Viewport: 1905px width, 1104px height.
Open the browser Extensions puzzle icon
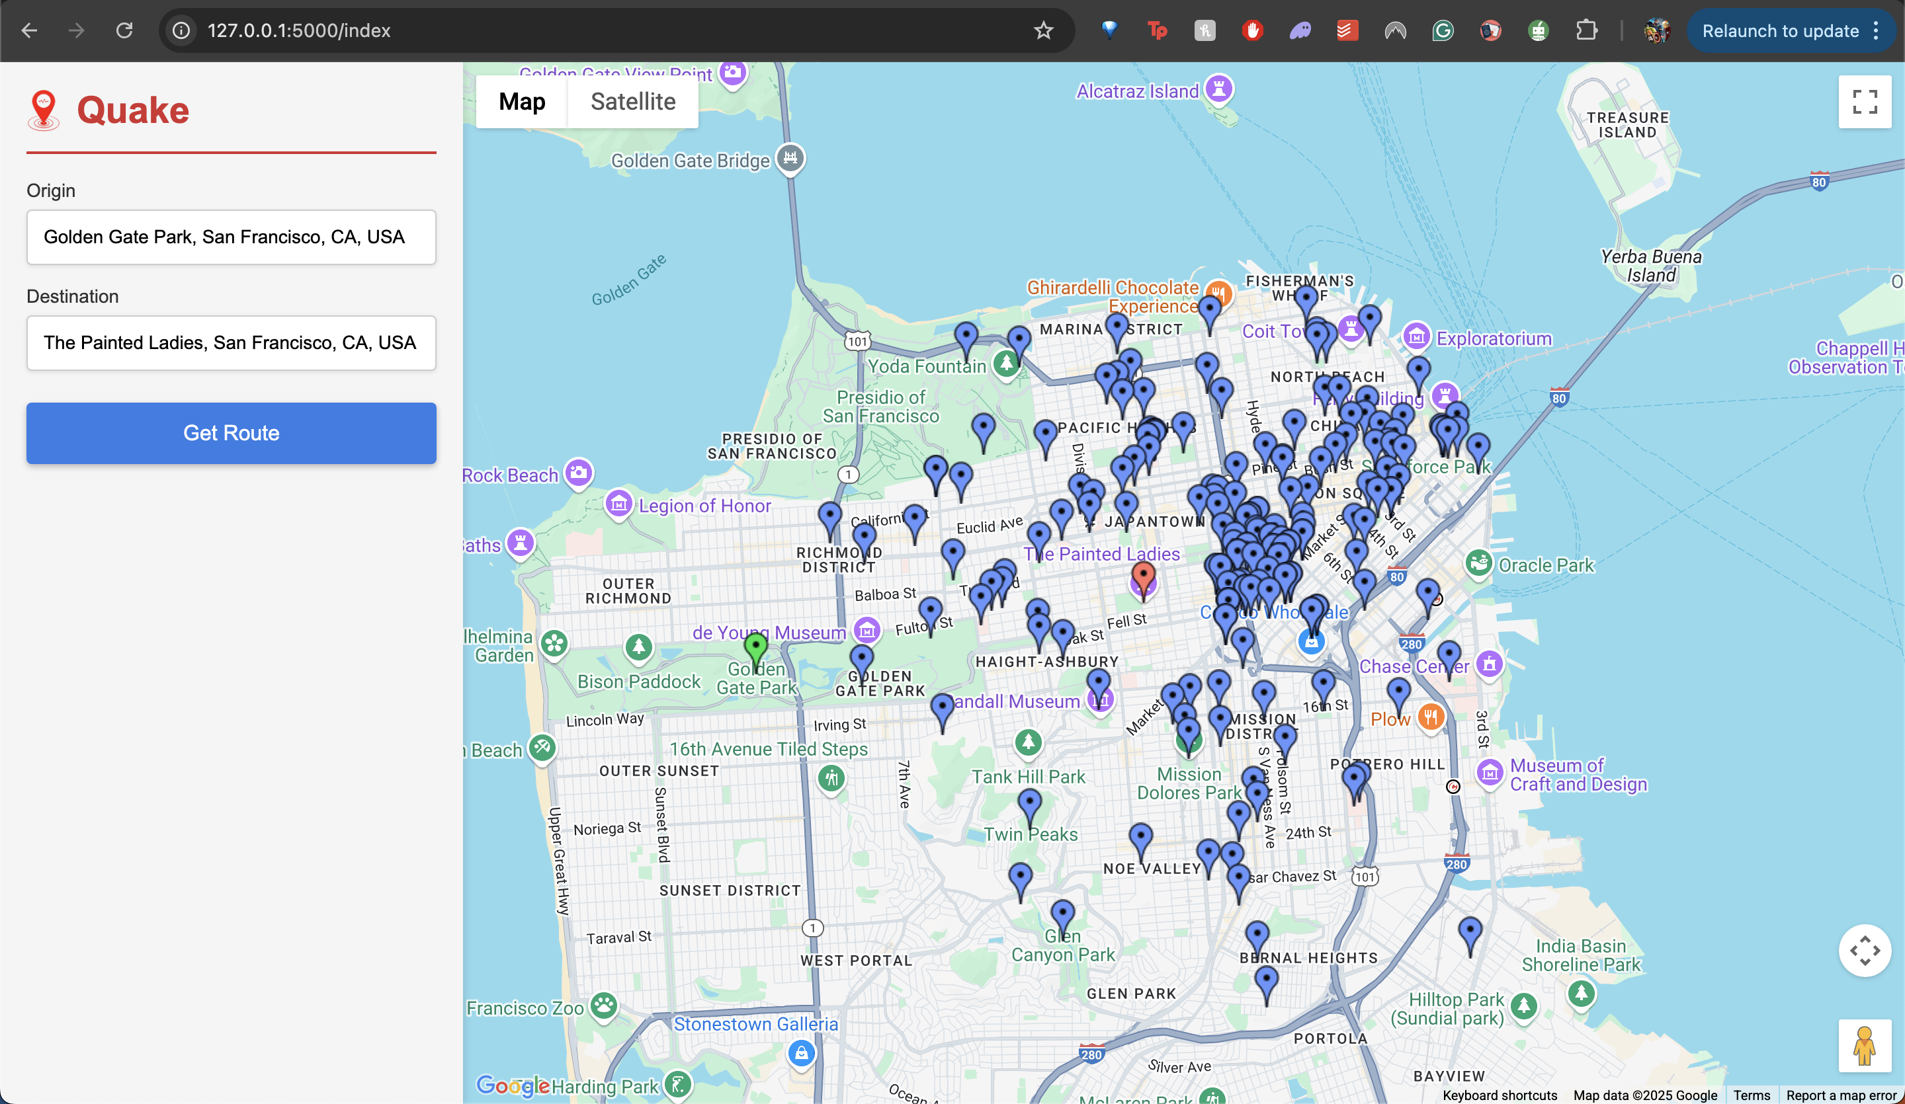[1586, 30]
